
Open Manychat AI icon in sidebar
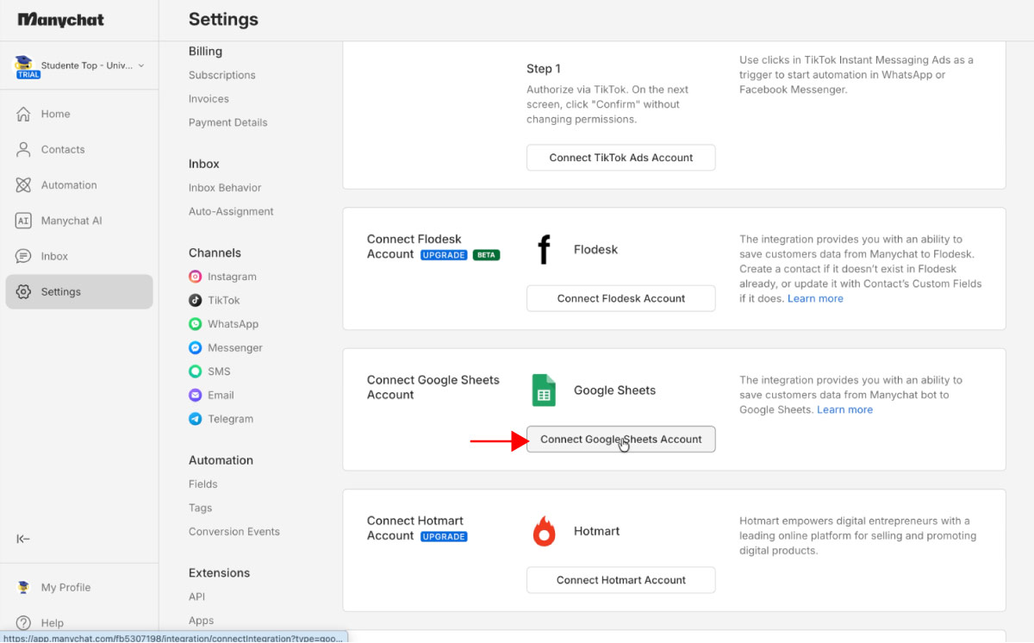pyautogui.click(x=24, y=221)
